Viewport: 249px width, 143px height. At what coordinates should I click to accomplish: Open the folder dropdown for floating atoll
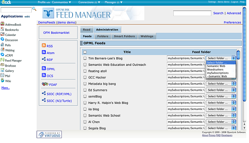(x=221, y=71)
